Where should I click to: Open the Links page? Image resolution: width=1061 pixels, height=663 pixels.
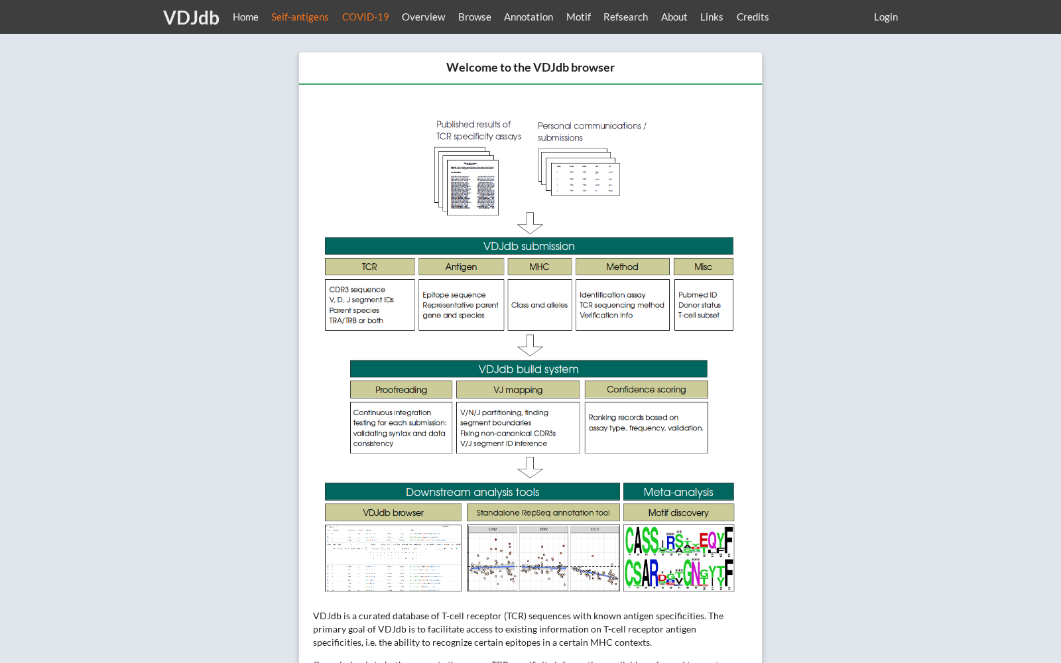tap(712, 17)
